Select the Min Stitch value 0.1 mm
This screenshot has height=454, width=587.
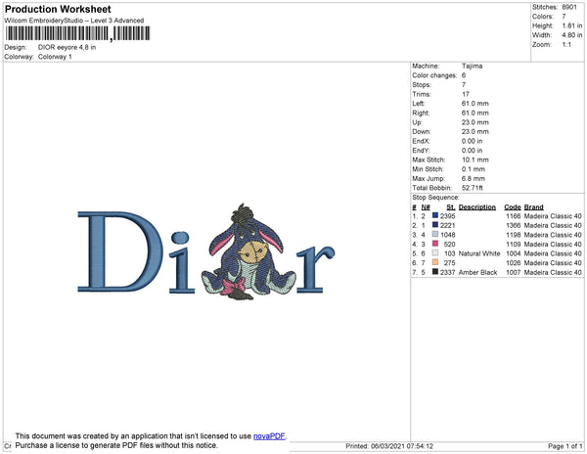tap(474, 169)
